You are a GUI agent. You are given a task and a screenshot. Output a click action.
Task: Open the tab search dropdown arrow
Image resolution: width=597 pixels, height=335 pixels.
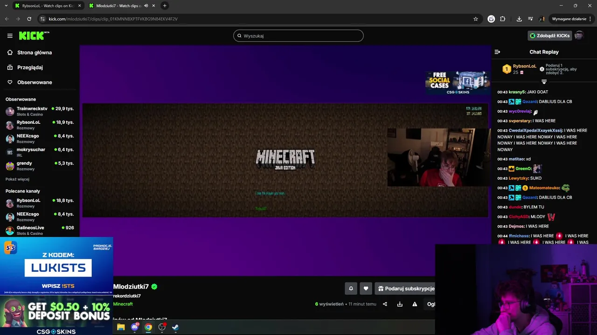click(6, 6)
